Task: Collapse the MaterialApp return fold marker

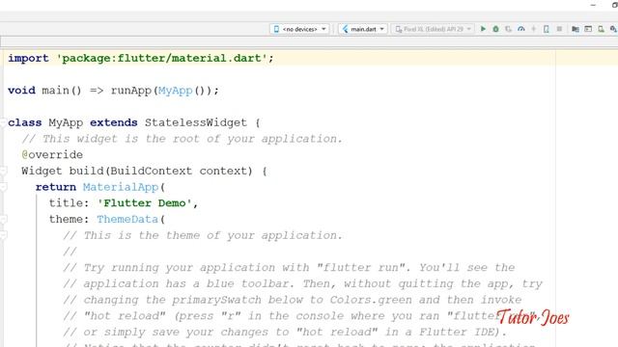Action: click(3, 187)
